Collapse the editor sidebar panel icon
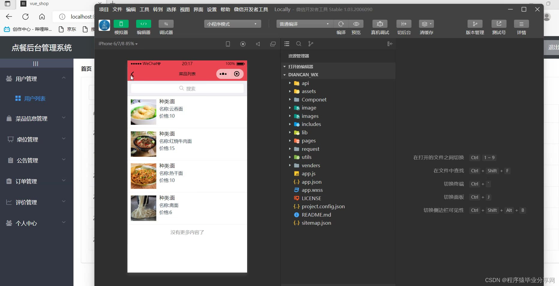This screenshot has width=559, height=286. pyautogui.click(x=390, y=44)
